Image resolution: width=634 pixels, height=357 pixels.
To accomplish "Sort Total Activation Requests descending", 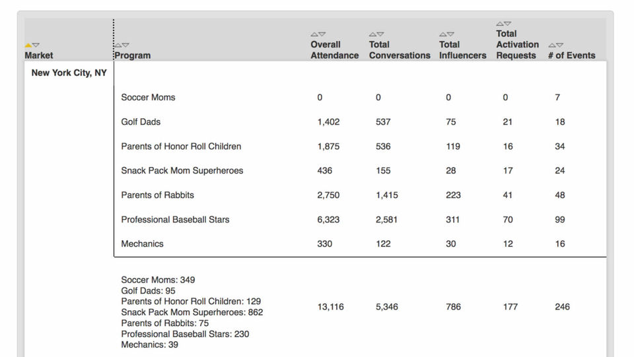I will [x=507, y=24].
